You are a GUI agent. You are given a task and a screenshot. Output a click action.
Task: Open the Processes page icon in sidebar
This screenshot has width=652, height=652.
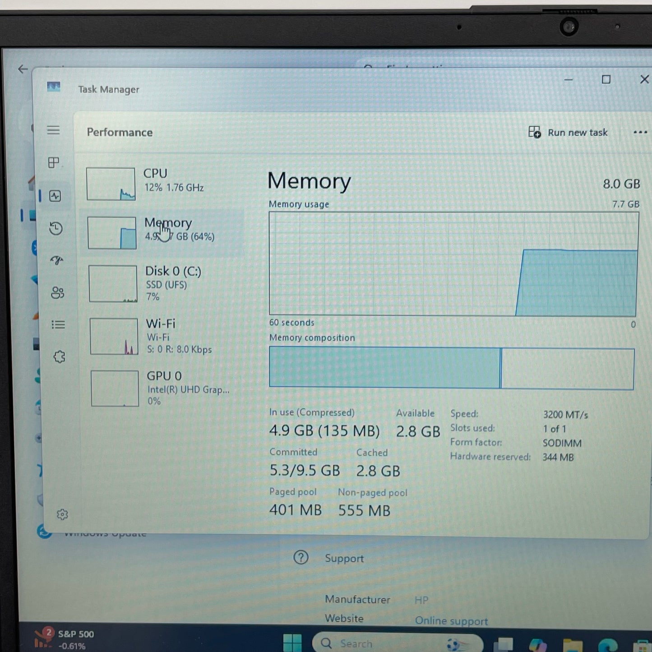54,162
